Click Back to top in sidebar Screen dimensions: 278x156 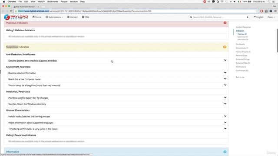tap(240, 77)
